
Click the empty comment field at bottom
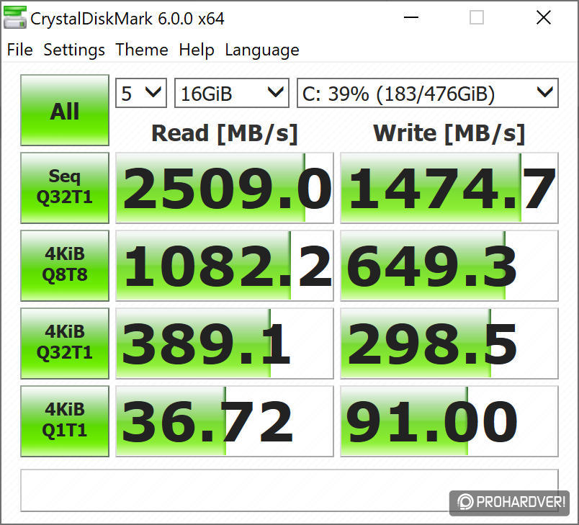click(289, 490)
